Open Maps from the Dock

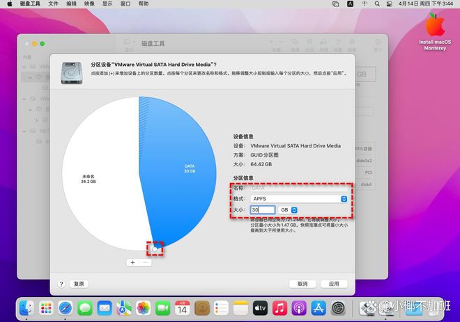coord(124,308)
